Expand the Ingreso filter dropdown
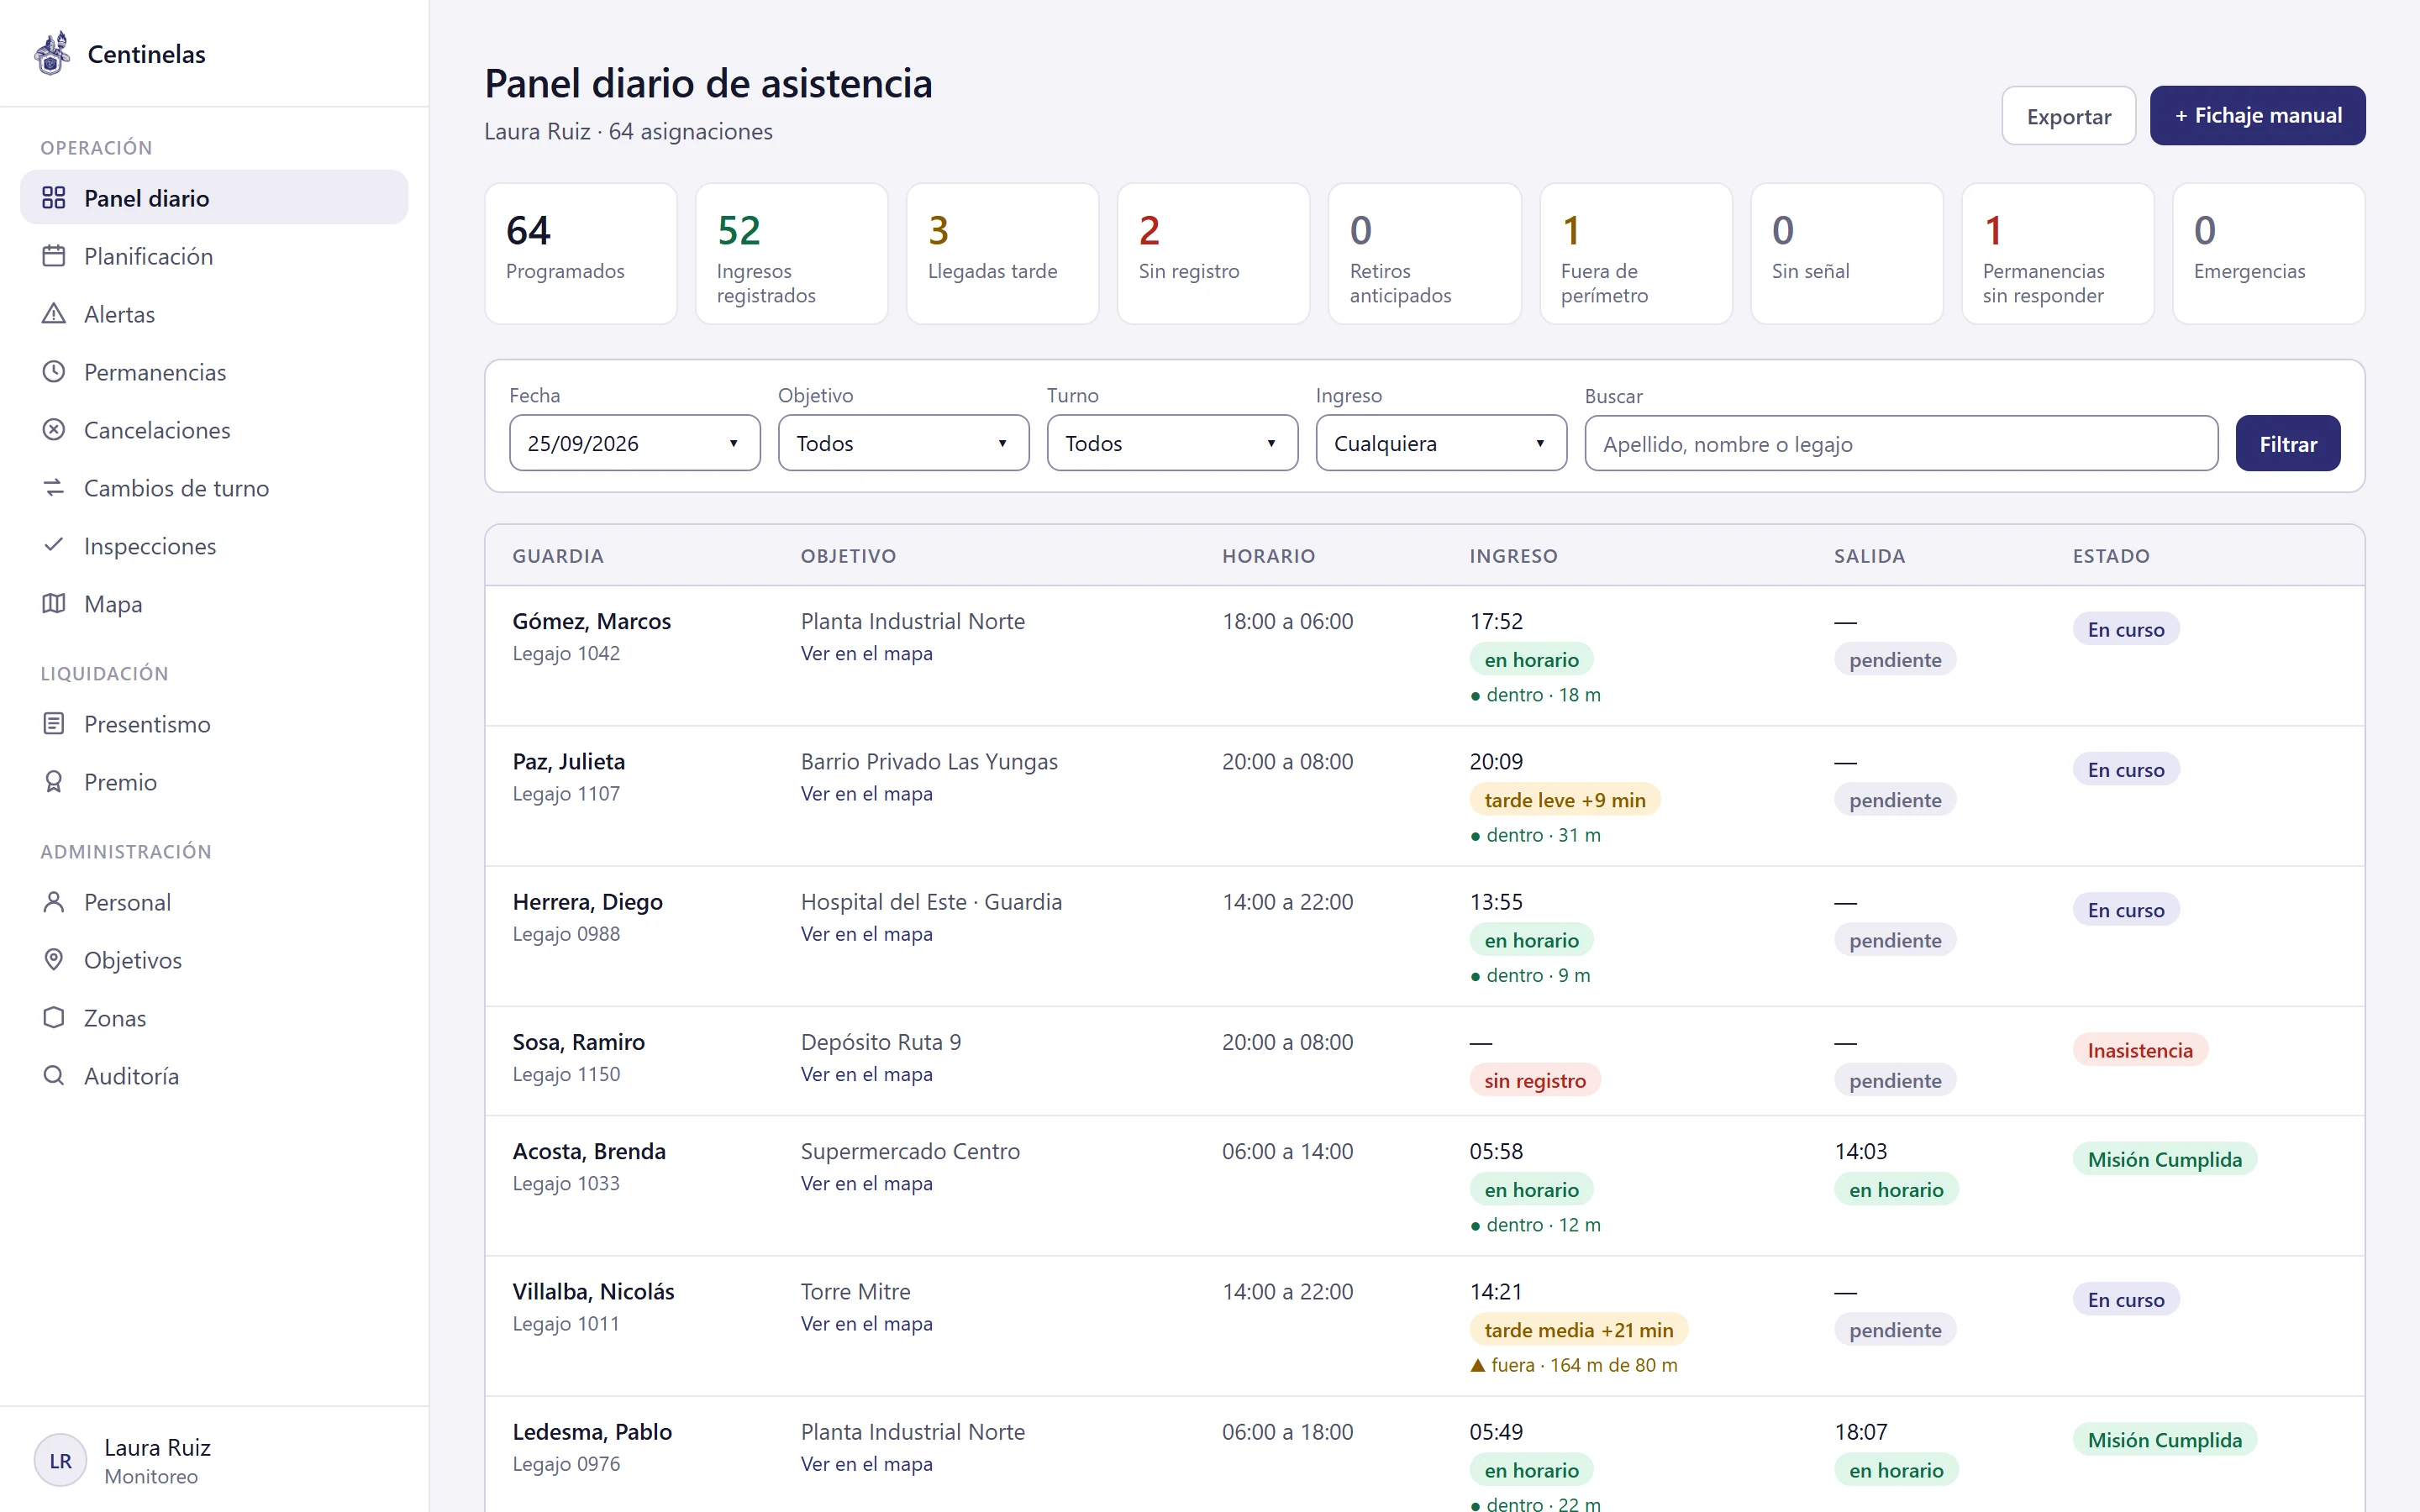This screenshot has width=2420, height=1512. (x=1441, y=443)
